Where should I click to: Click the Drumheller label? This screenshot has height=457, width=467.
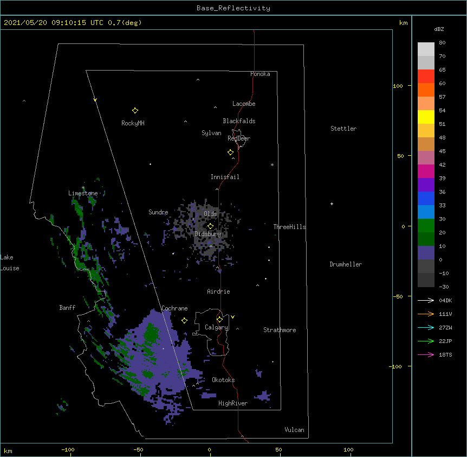point(346,264)
